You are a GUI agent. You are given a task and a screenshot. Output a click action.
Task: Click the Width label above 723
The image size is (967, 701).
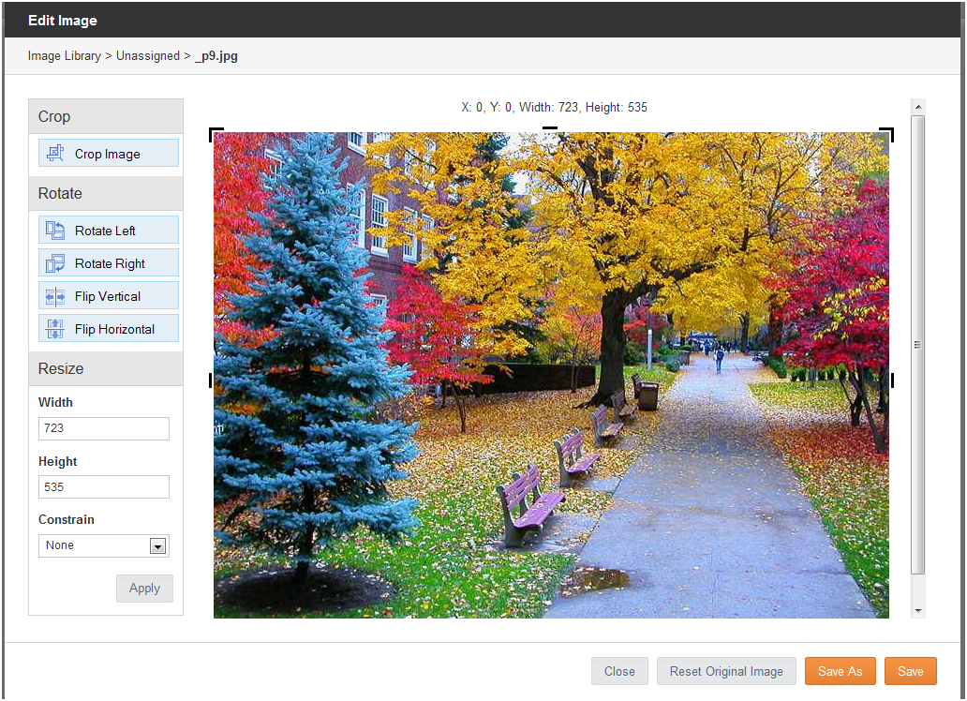55,402
